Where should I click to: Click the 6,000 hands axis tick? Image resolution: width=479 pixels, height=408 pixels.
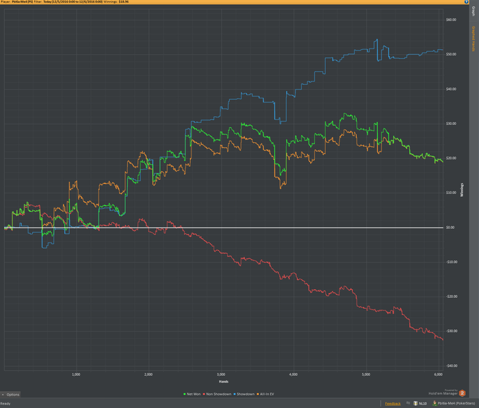438,375
